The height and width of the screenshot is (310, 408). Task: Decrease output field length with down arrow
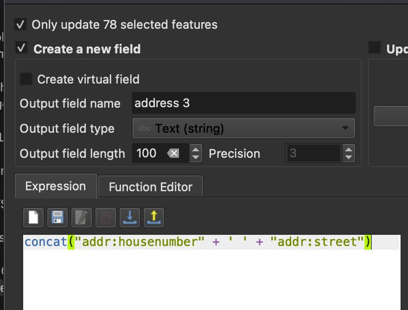pyautogui.click(x=196, y=157)
